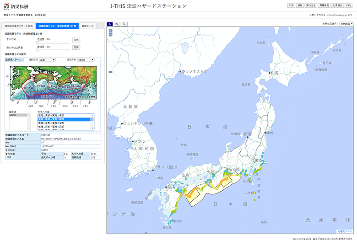
Task: Click the zoom out magnifier icon
Action: click(124, 24)
